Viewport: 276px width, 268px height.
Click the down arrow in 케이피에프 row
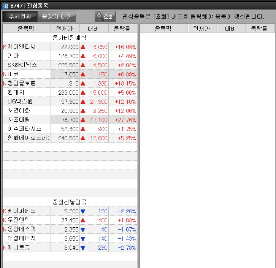tap(83, 211)
